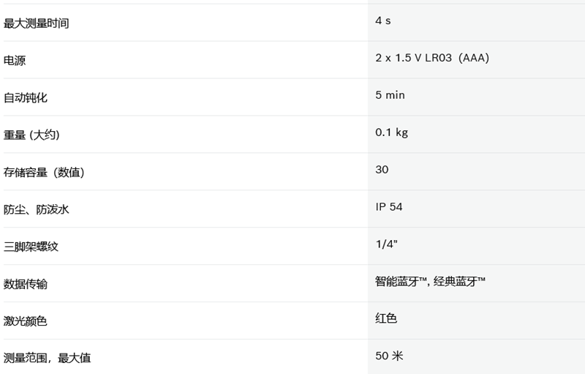Image resolution: width=585 pixels, height=374 pixels.
Task: Select the "2 x 1.5 V LR03 (AAA)" value
Action: coord(432,58)
